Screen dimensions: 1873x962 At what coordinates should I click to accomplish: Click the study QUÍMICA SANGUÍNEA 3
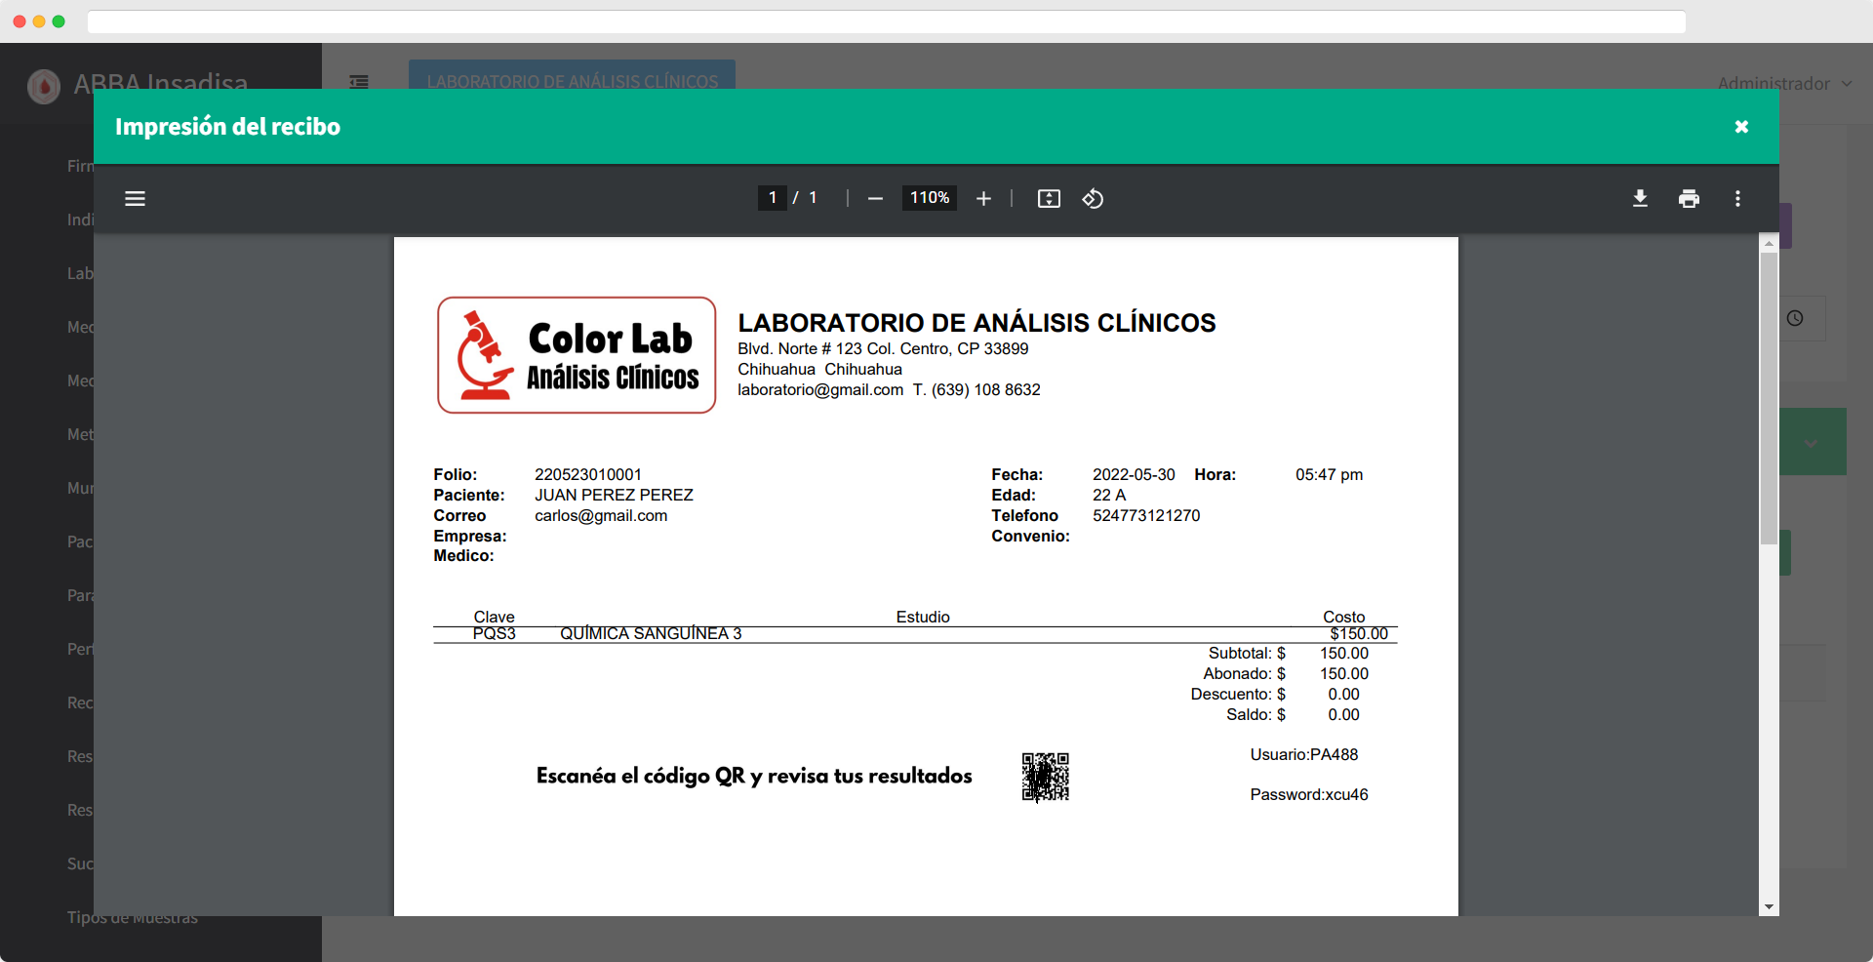(x=651, y=634)
